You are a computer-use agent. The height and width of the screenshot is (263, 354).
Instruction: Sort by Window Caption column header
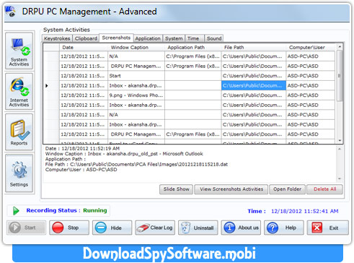136,48
